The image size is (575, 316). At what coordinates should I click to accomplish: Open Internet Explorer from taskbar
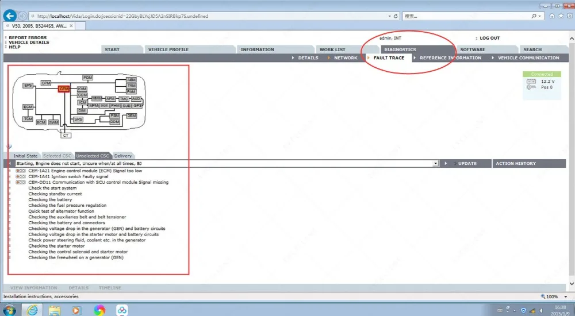pos(32,310)
